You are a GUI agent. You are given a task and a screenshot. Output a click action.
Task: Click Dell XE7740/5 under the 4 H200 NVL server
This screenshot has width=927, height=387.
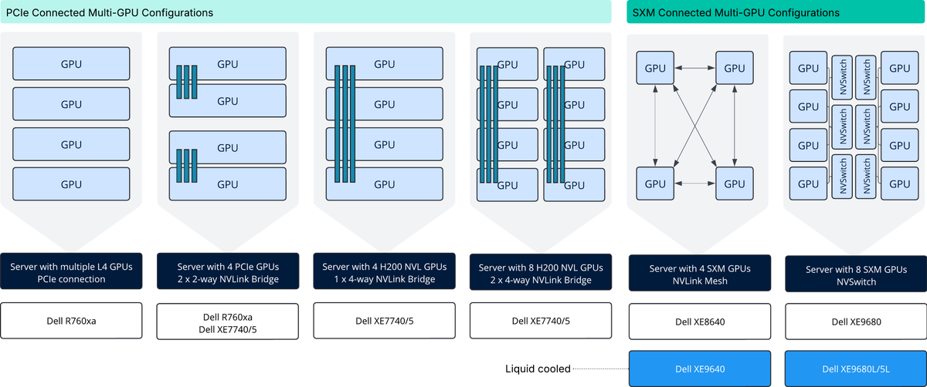tap(384, 321)
